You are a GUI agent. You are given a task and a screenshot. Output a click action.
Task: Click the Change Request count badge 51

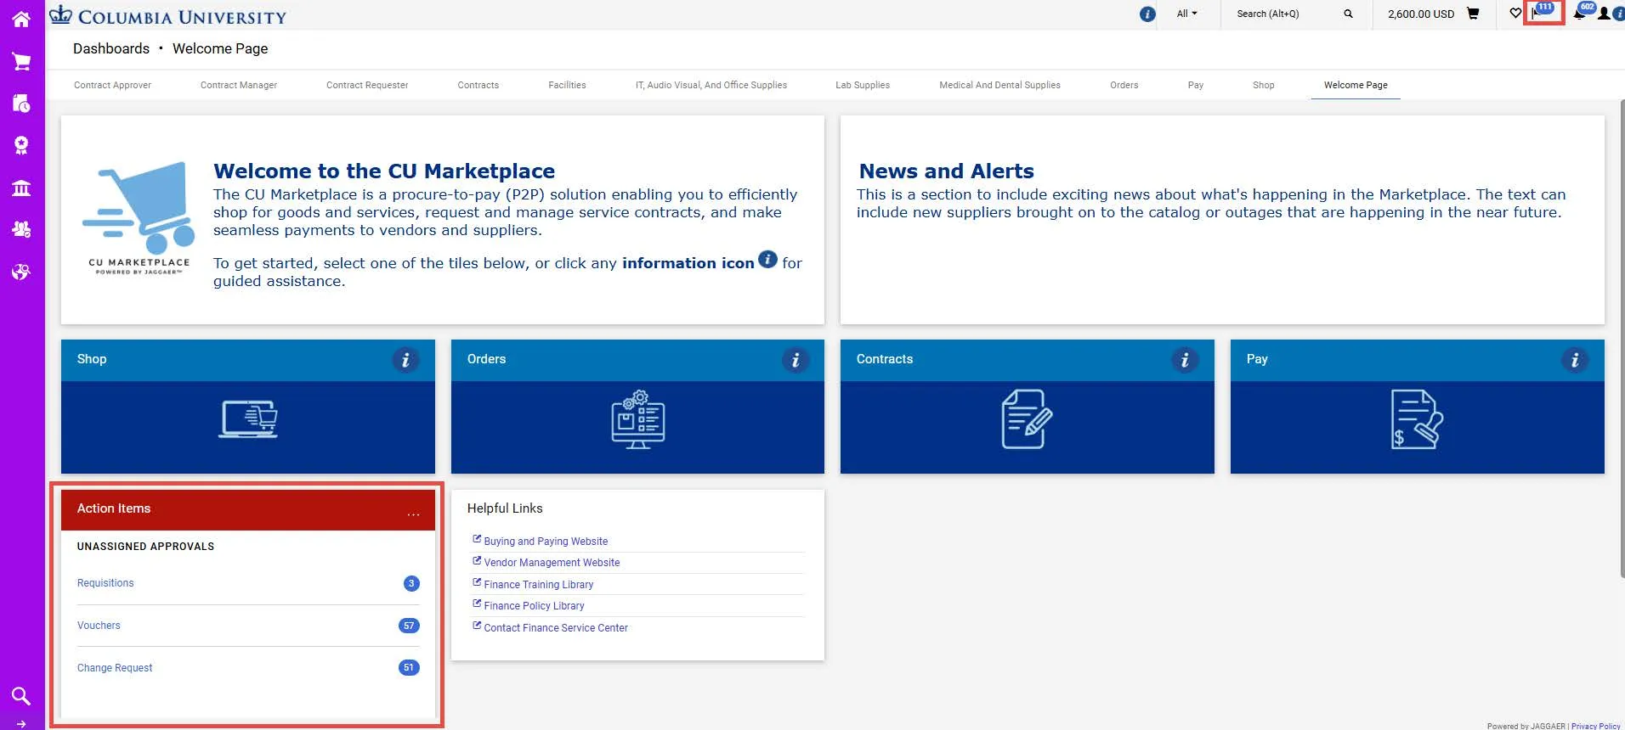(x=409, y=667)
